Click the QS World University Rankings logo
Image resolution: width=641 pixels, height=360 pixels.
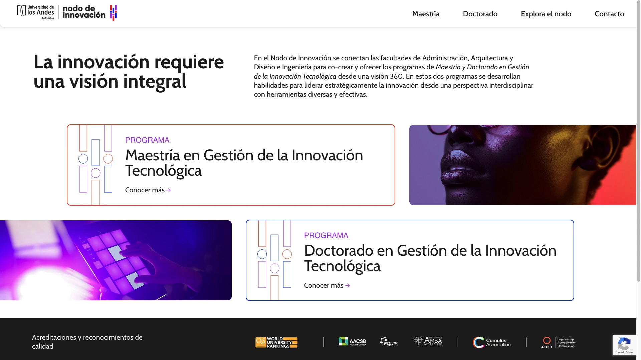276,342
